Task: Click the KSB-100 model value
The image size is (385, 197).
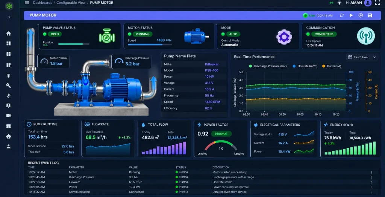Action: pyautogui.click(x=211, y=70)
